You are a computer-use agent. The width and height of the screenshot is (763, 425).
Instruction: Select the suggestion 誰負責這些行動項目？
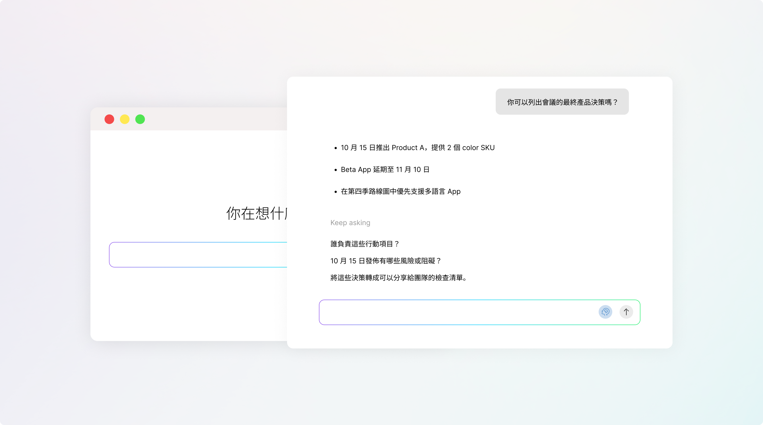(365, 244)
